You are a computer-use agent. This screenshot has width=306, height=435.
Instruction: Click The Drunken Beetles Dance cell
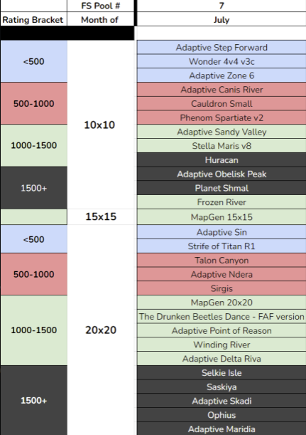point(222,317)
